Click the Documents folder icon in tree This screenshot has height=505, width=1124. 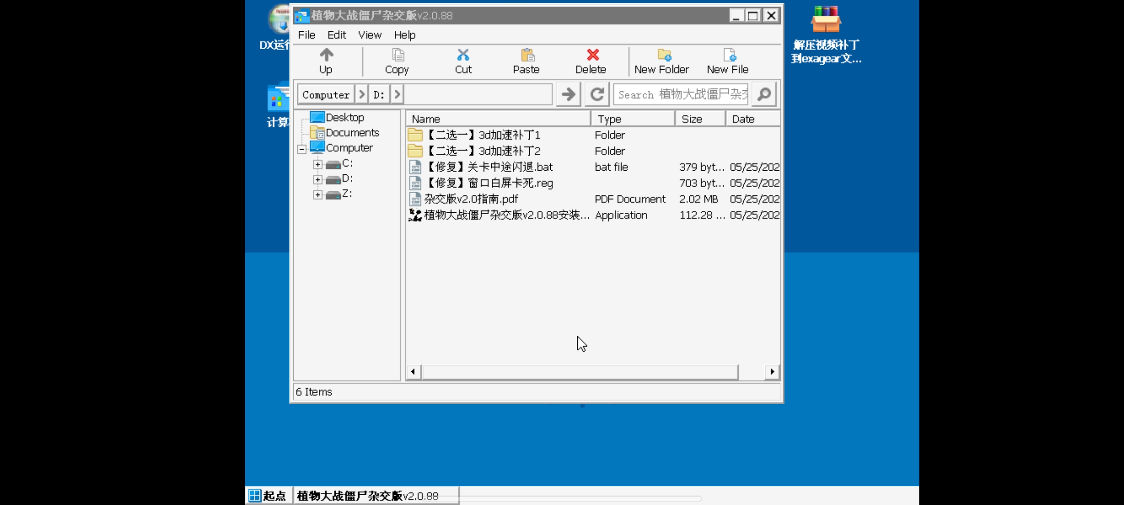point(318,133)
